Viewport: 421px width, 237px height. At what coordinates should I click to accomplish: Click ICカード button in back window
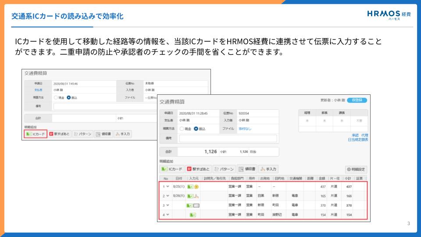[x=36, y=134]
